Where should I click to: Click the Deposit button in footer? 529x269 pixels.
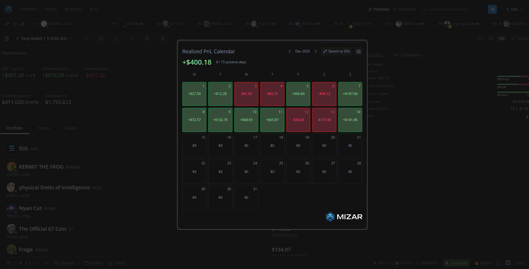pyautogui.click(x=64, y=263)
